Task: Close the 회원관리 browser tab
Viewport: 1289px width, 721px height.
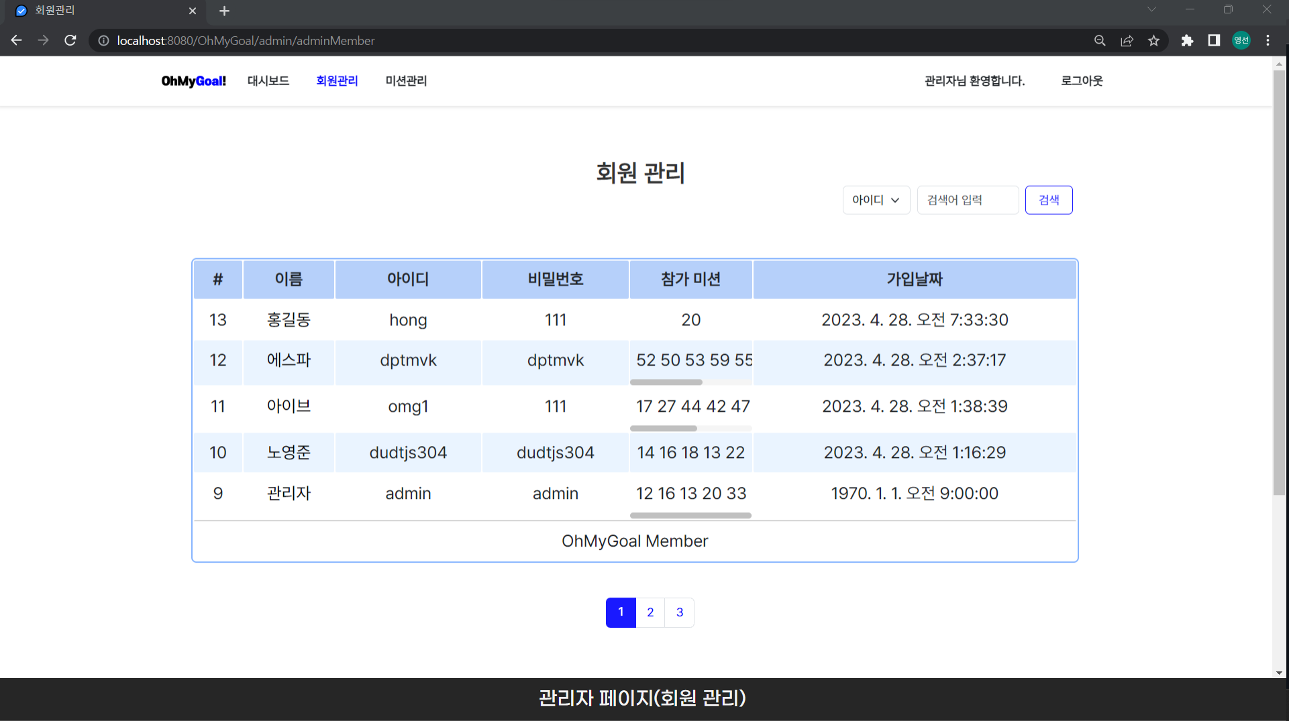Action: [x=193, y=11]
